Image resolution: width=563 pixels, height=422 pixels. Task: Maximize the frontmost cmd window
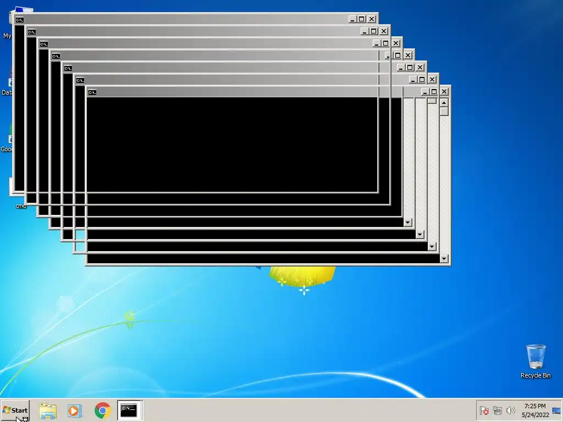click(434, 92)
